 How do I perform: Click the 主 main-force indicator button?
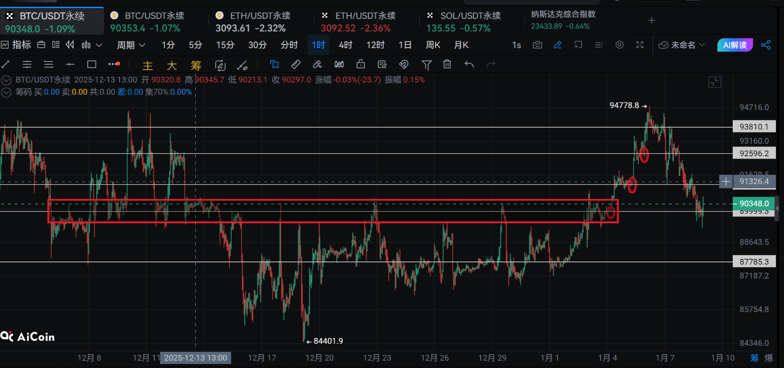pos(148,66)
